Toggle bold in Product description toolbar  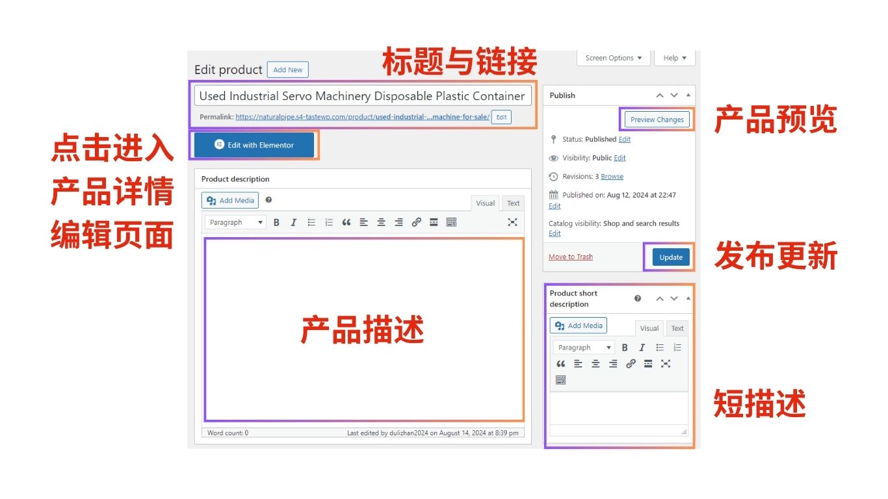tap(276, 222)
